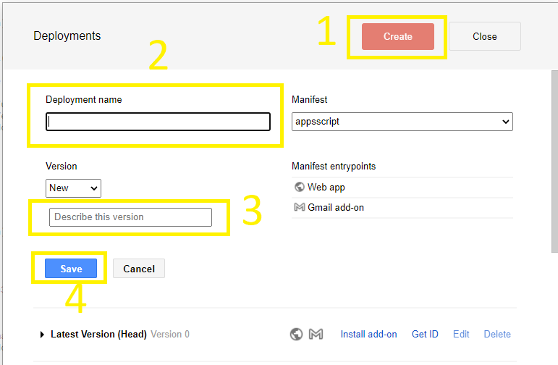
Task: Focus the Deployment name text field
Action: tap(158, 122)
